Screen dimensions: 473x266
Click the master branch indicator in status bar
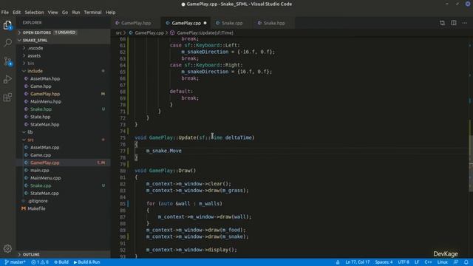[x=15, y=262]
